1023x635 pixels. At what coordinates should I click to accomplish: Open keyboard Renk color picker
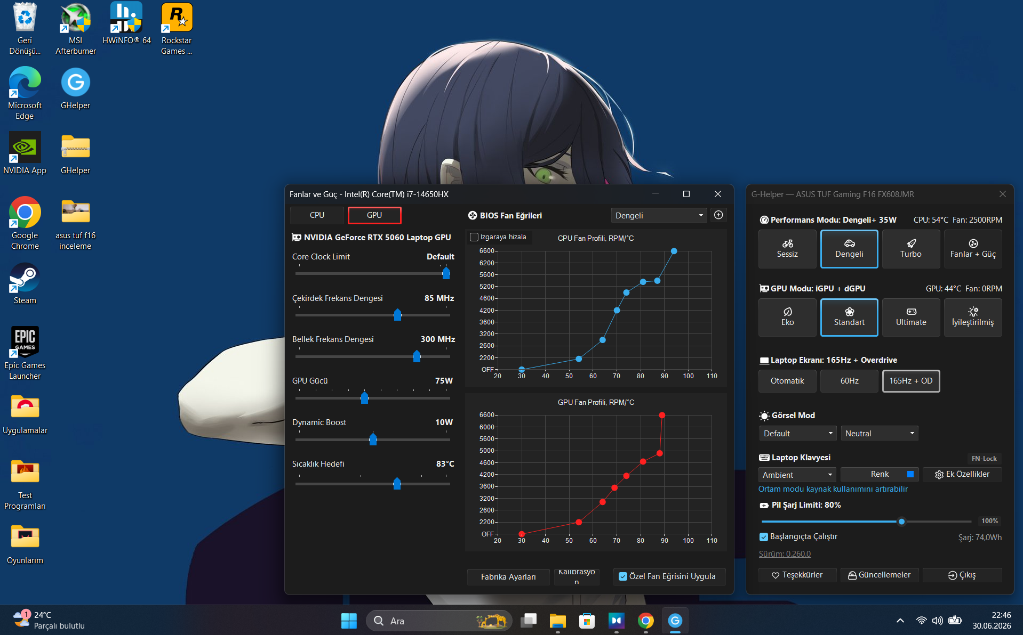(880, 474)
